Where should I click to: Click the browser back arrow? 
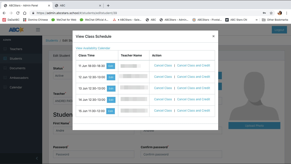click(4, 13)
